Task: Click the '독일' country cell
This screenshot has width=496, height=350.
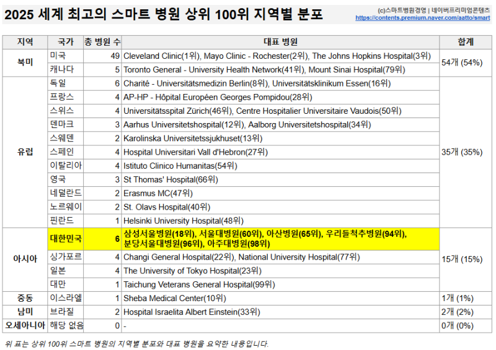Action: click(x=66, y=83)
